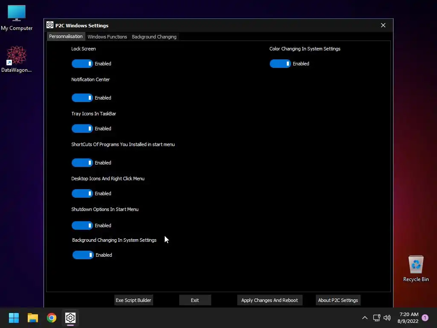The height and width of the screenshot is (328, 437).
Task: Select the My Computer desktop icon
Action: point(17,18)
